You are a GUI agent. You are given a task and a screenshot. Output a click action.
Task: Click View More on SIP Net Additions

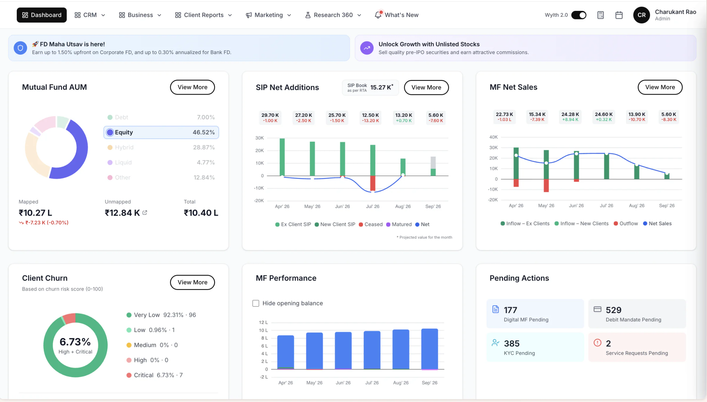(x=426, y=87)
